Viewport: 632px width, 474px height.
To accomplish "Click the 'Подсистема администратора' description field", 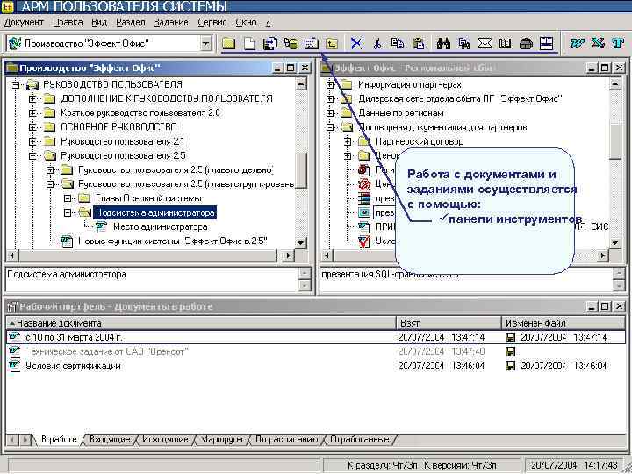I will point(153,280).
